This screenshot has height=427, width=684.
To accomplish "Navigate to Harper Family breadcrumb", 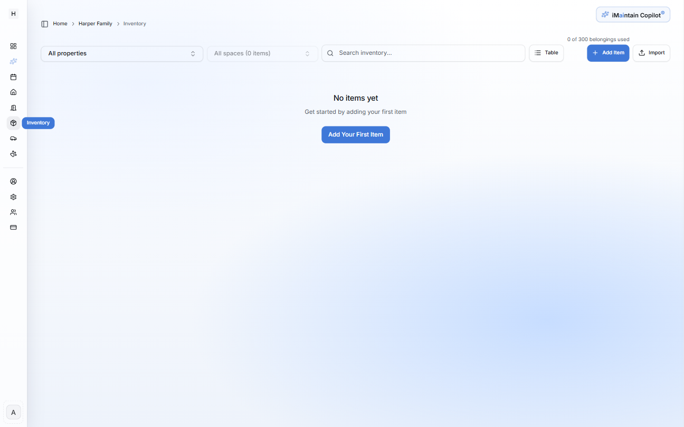I will (95, 24).
